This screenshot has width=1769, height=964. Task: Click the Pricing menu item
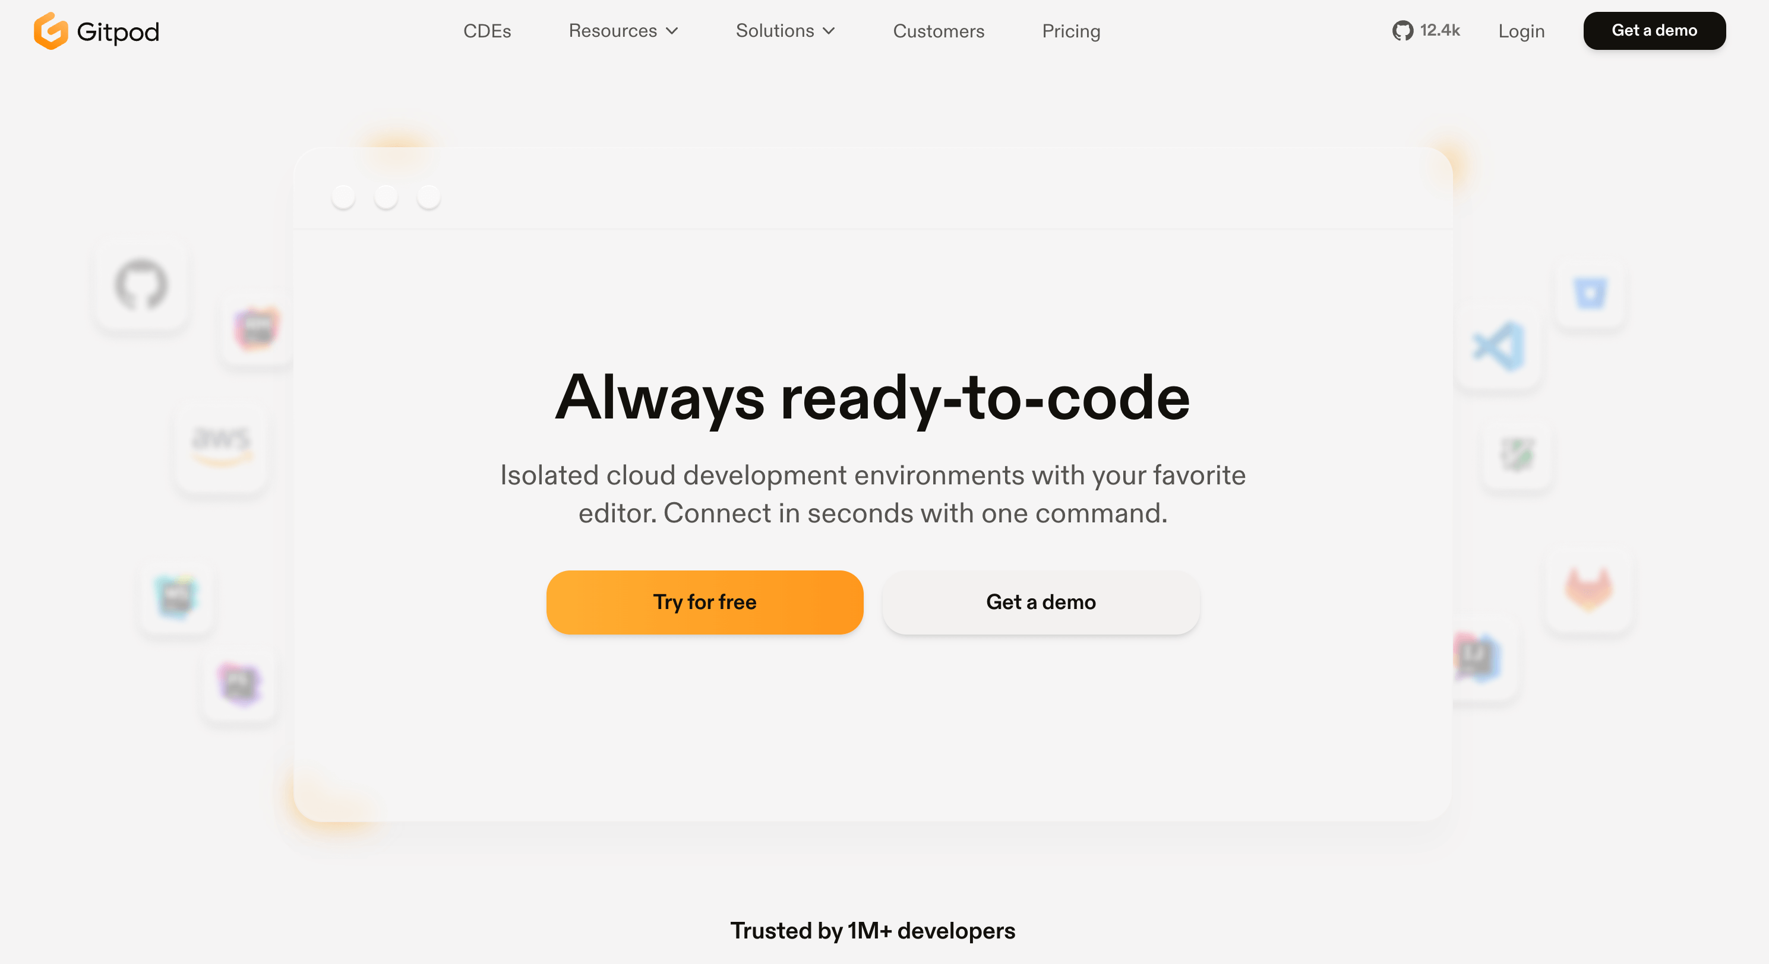click(x=1070, y=31)
